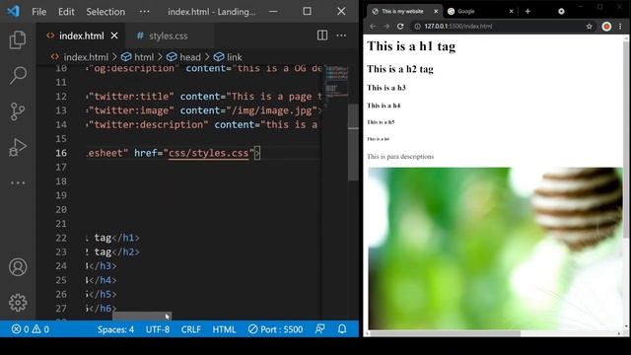This screenshot has height=355, width=631.
Task: Go back in the Chrome browser
Action: pyautogui.click(x=373, y=27)
